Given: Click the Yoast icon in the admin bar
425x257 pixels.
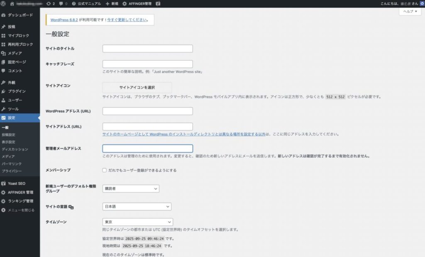Looking at the screenshot, I should (158, 3).
